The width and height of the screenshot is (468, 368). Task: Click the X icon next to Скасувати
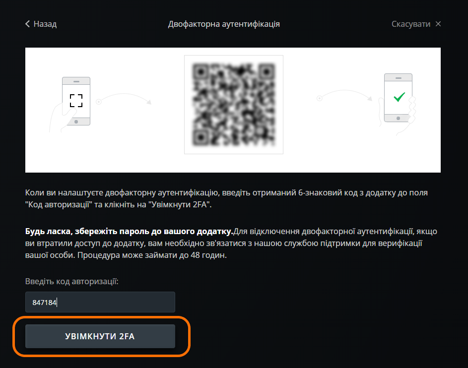tap(438, 24)
